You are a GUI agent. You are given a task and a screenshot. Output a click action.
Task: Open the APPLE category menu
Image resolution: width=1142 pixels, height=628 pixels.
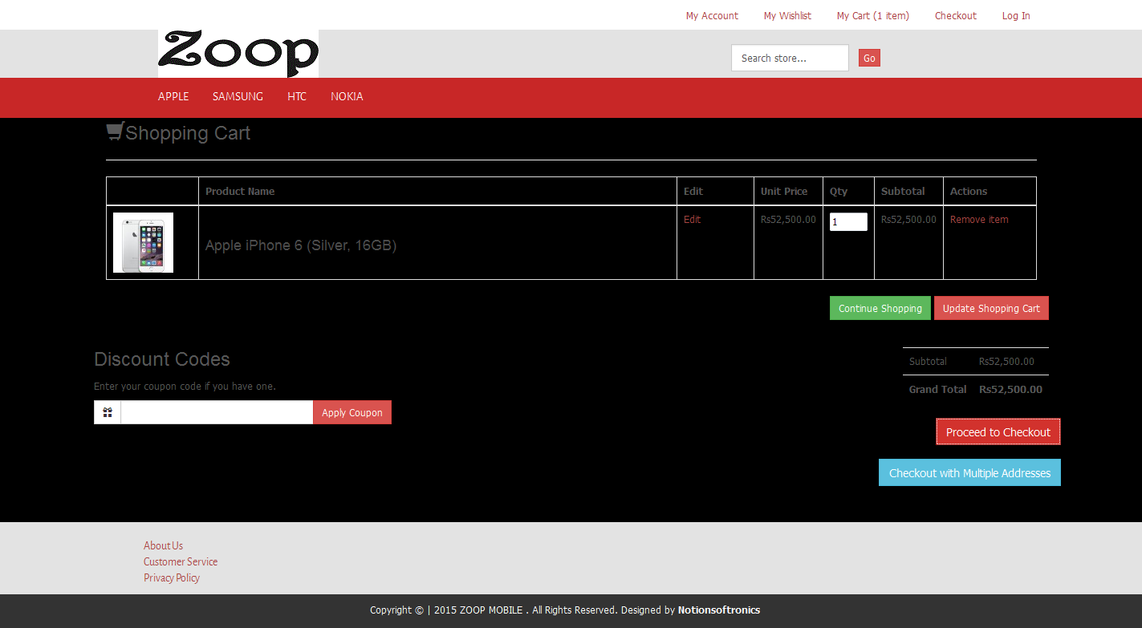[x=173, y=96]
